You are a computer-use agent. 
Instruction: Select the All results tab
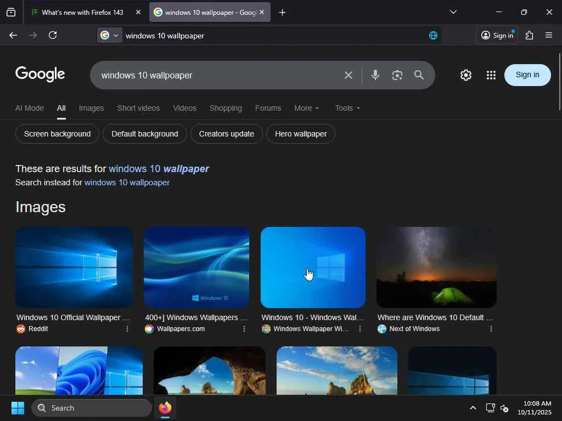point(61,108)
